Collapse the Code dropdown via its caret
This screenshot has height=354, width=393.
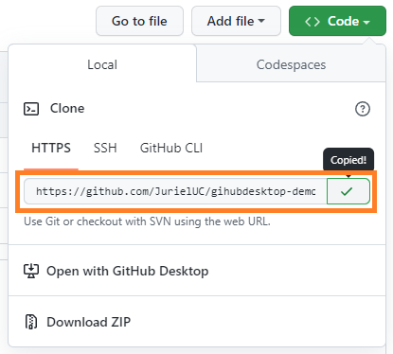(366, 22)
